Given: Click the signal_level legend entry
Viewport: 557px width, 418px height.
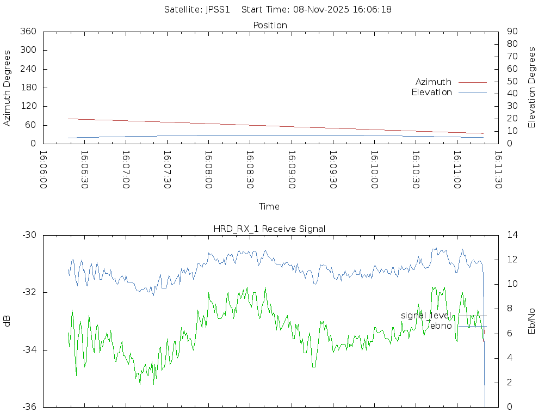Looking at the screenshot, I should [x=426, y=316].
